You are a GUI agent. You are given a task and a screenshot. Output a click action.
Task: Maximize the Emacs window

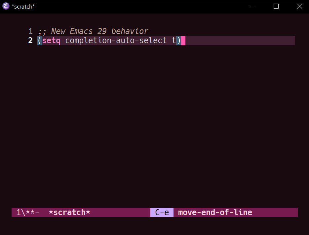[276, 6]
